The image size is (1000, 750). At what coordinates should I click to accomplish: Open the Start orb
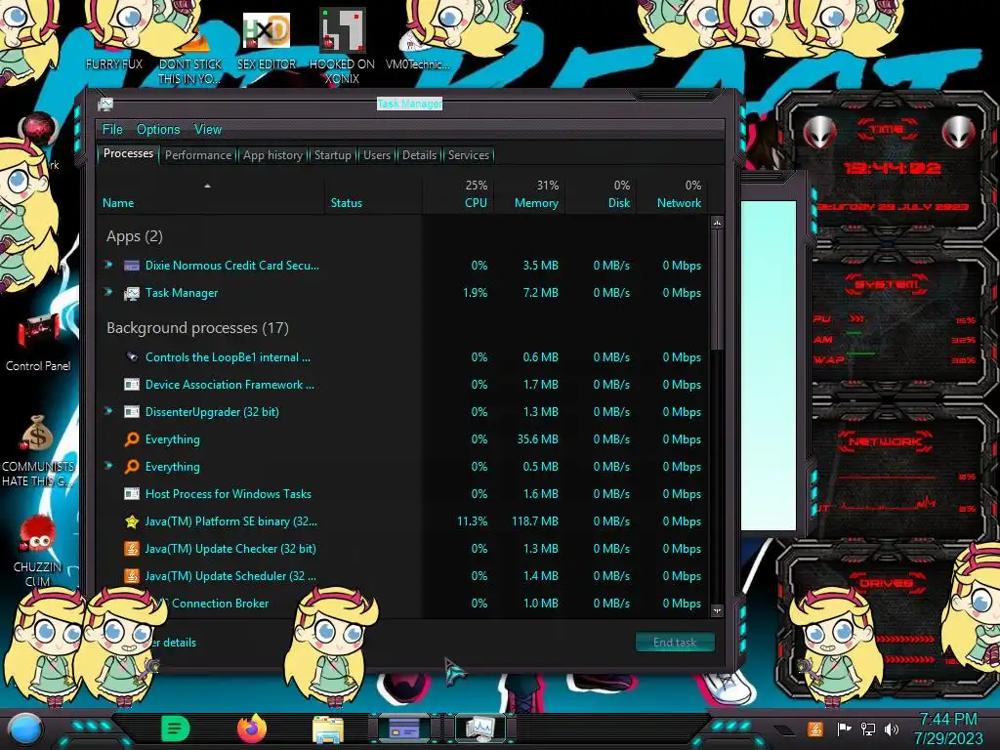click(x=24, y=729)
